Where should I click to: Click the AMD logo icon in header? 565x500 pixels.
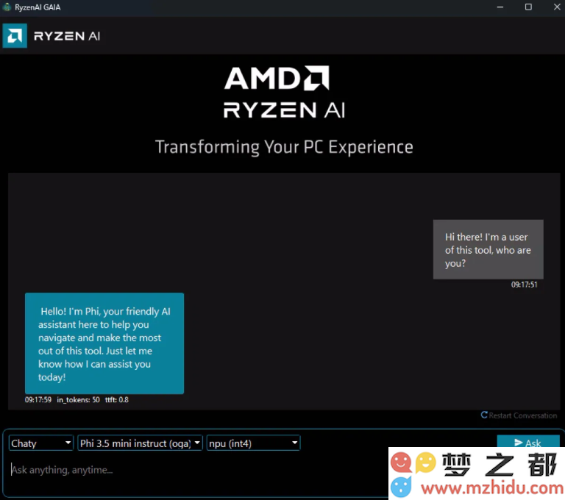tap(15, 36)
